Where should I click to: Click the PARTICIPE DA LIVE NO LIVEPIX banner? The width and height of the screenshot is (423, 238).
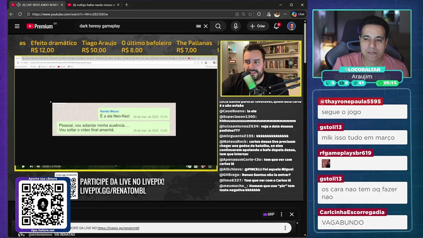(x=122, y=186)
